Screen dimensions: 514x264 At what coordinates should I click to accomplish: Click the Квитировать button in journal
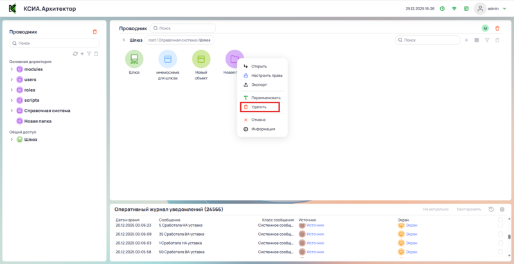click(x=468, y=210)
